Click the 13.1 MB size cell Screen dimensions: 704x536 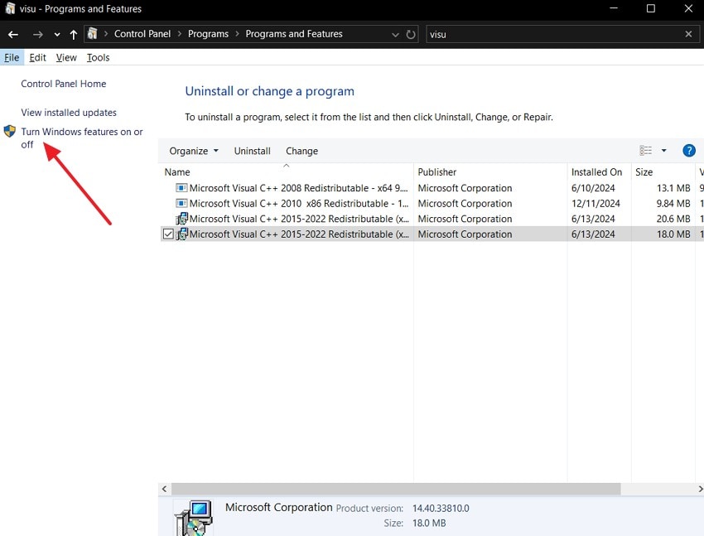[673, 188]
